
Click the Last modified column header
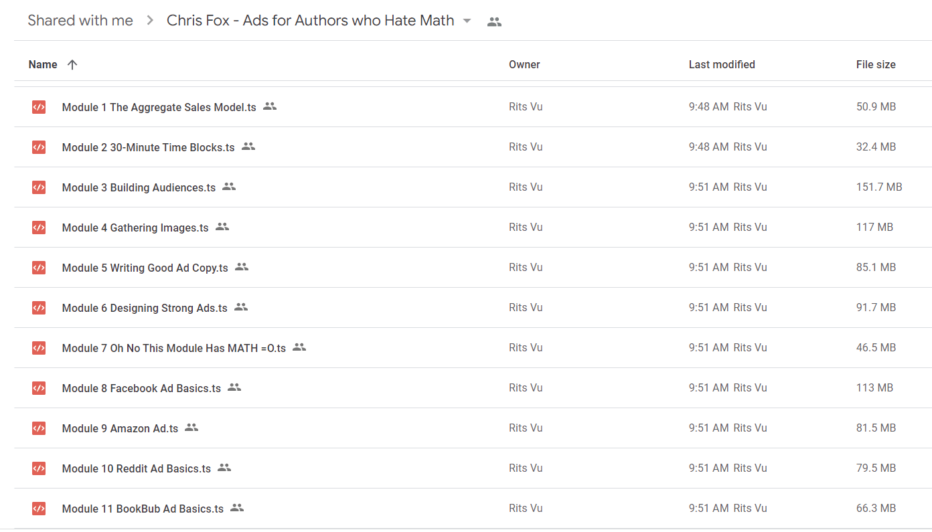pos(722,64)
